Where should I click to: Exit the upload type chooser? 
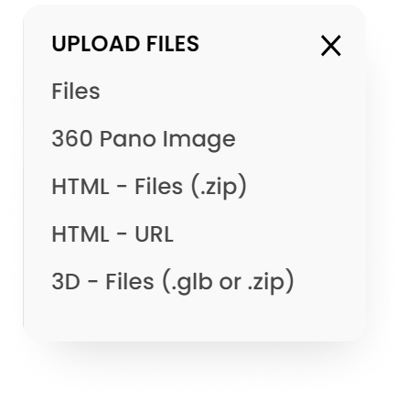pos(331,46)
